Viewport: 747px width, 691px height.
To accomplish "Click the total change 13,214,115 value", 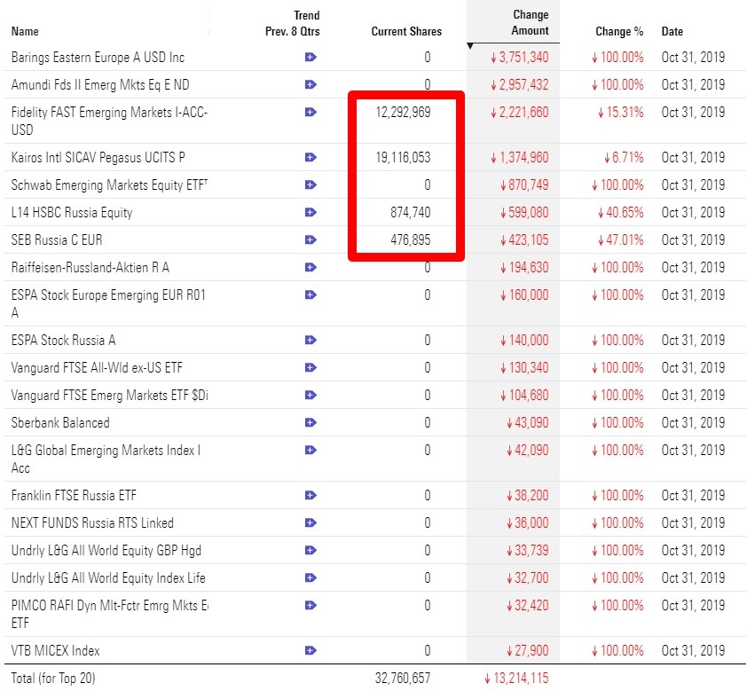I will (516, 679).
